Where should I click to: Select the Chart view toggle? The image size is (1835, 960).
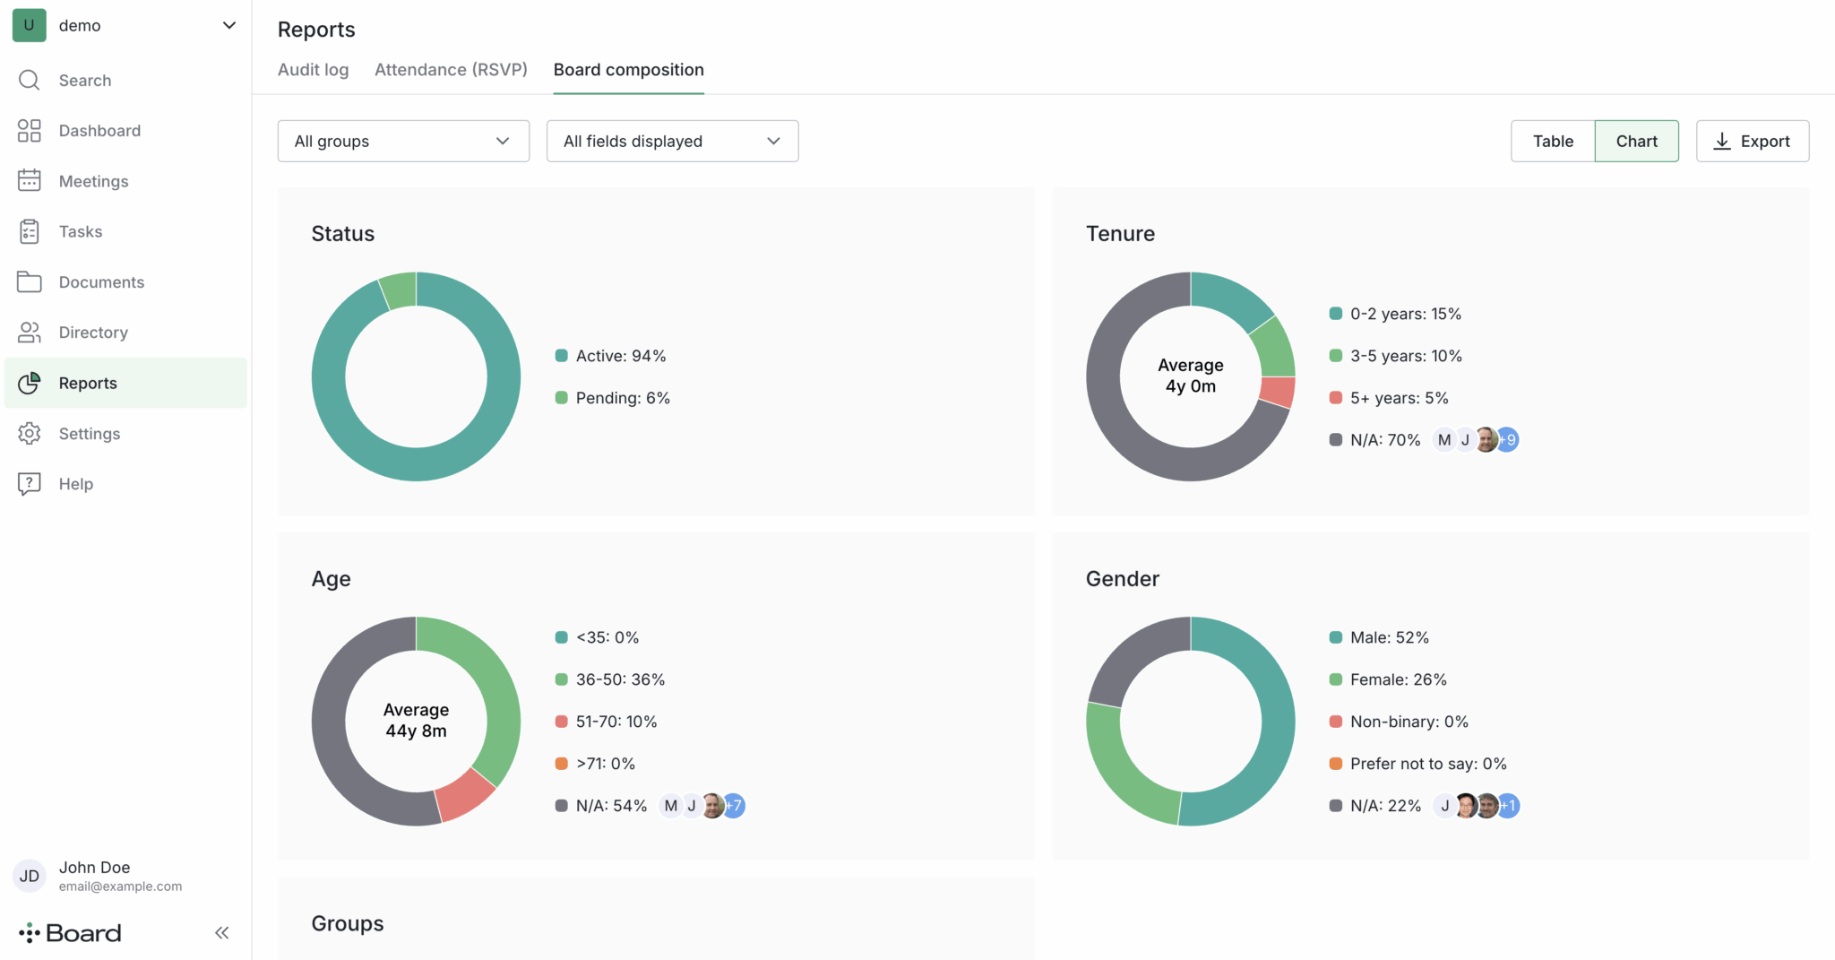(1636, 142)
